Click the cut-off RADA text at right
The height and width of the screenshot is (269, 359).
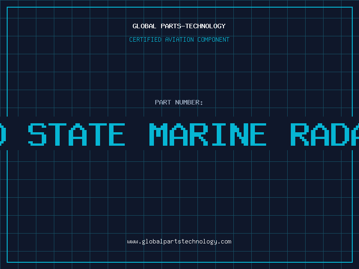(x=324, y=134)
